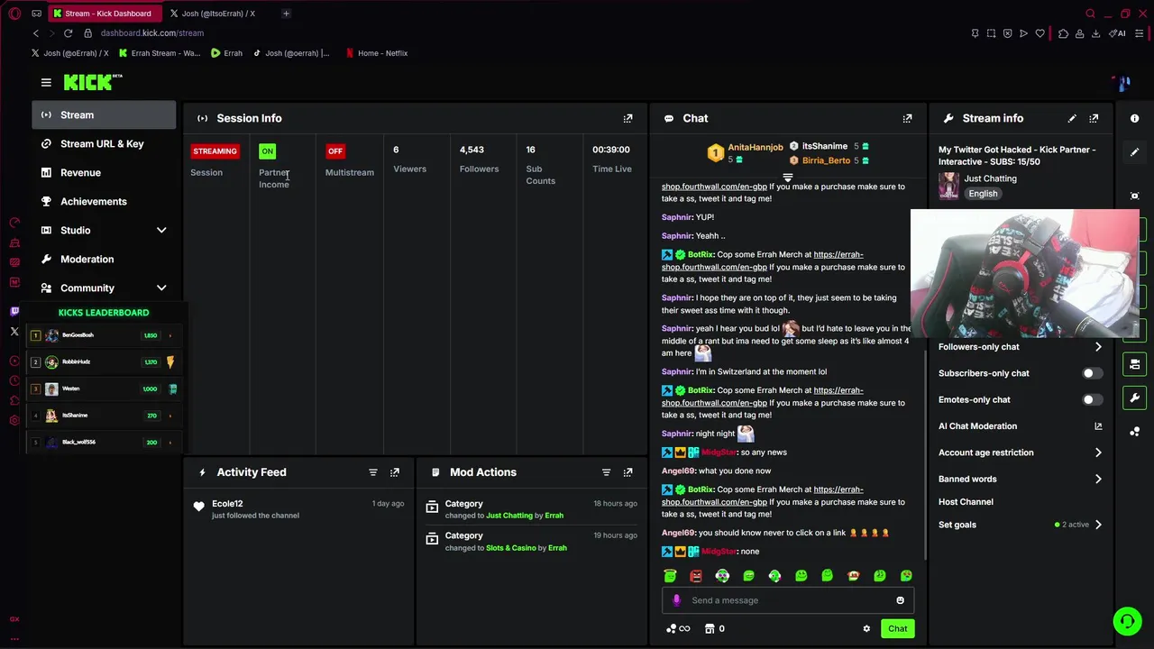Click the purple microphone icon in chat
This screenshot has width=1154, height=649.
[676, 600]
